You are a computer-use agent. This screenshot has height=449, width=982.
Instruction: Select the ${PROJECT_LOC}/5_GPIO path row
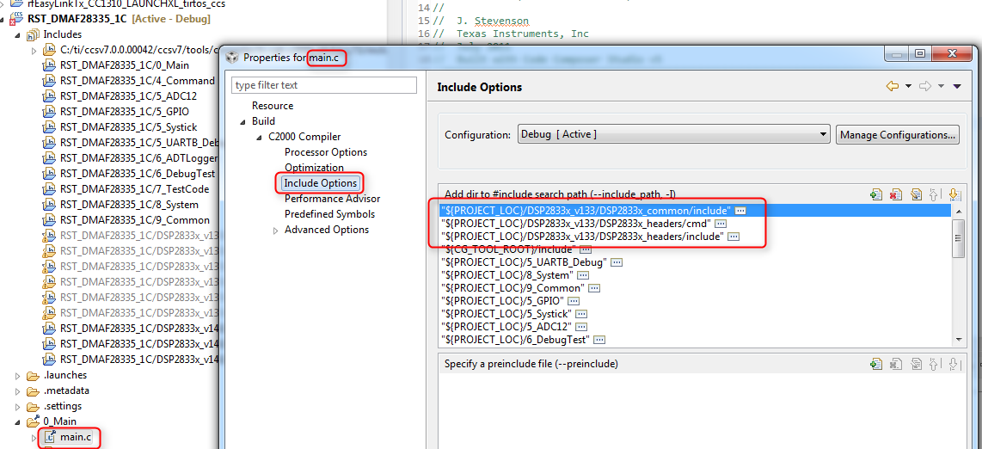(695, 301)
